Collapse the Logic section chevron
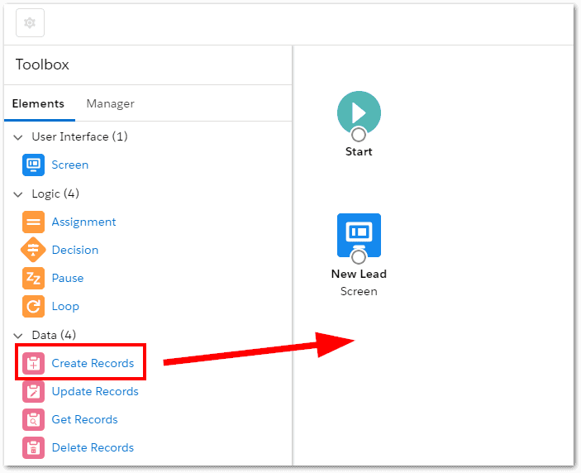 click(18, 193)
